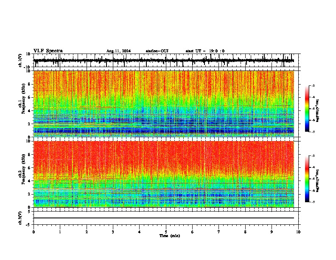Click time axis tick label "3"
Image resolution: width=336 pixels, height=260 pixels.
(113, 232)
